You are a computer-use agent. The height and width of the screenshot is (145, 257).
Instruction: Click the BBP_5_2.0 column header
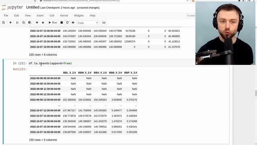pos(131,72)
